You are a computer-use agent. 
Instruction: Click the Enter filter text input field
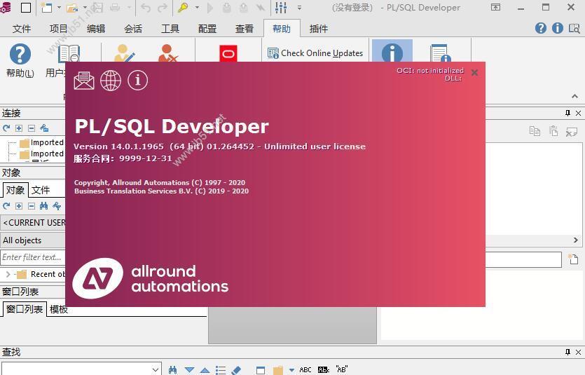point(32,257)
